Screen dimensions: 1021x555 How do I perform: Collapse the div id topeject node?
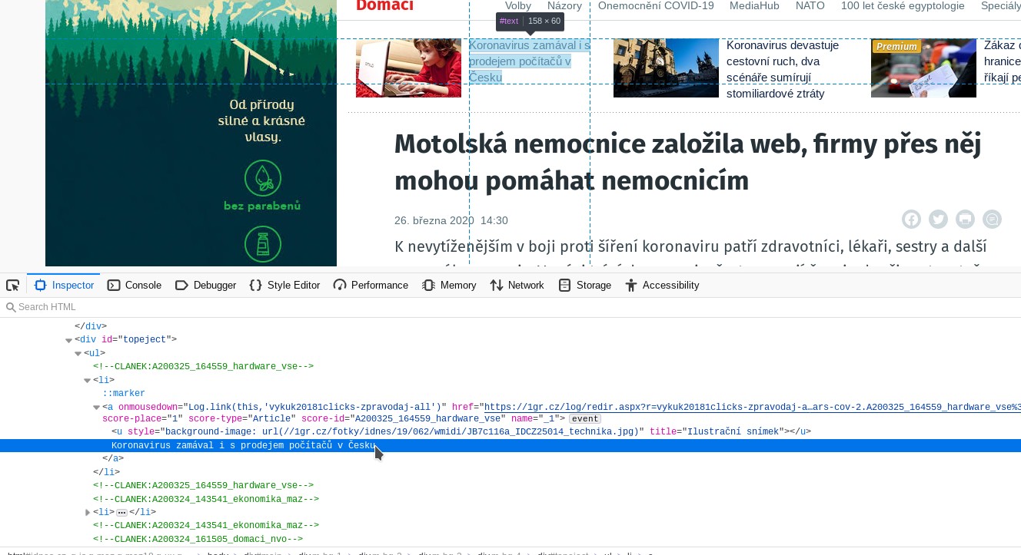[68, 339]
